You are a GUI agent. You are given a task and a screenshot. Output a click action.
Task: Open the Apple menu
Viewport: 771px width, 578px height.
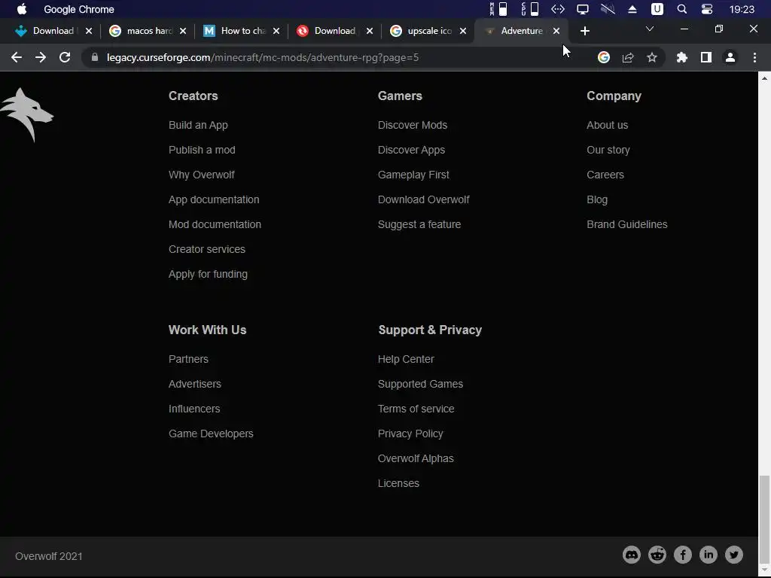coord(22,9)
